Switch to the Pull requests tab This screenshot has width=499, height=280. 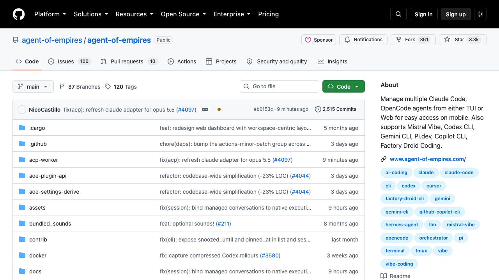tap(129, 61)
